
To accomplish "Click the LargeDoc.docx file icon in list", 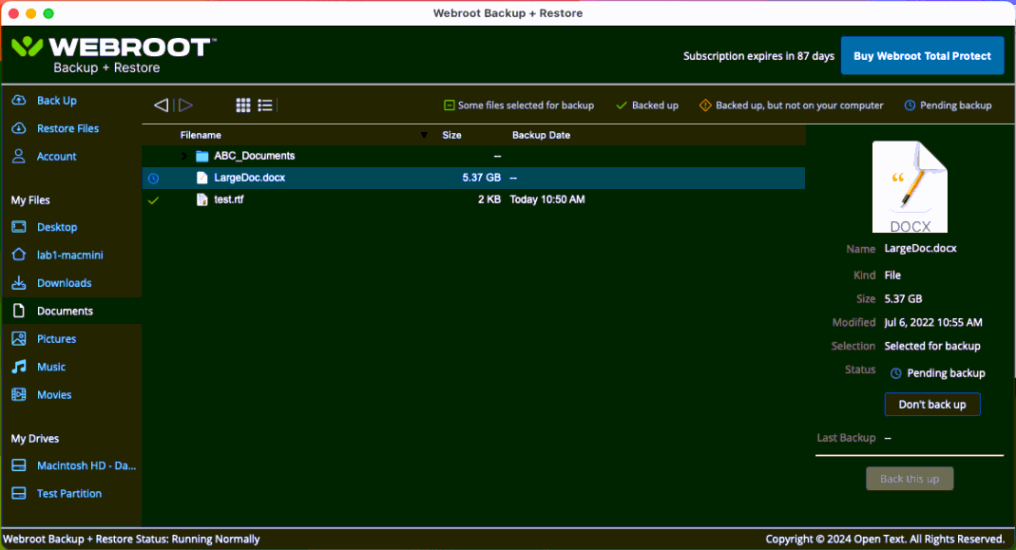I will tap(202, 178).
